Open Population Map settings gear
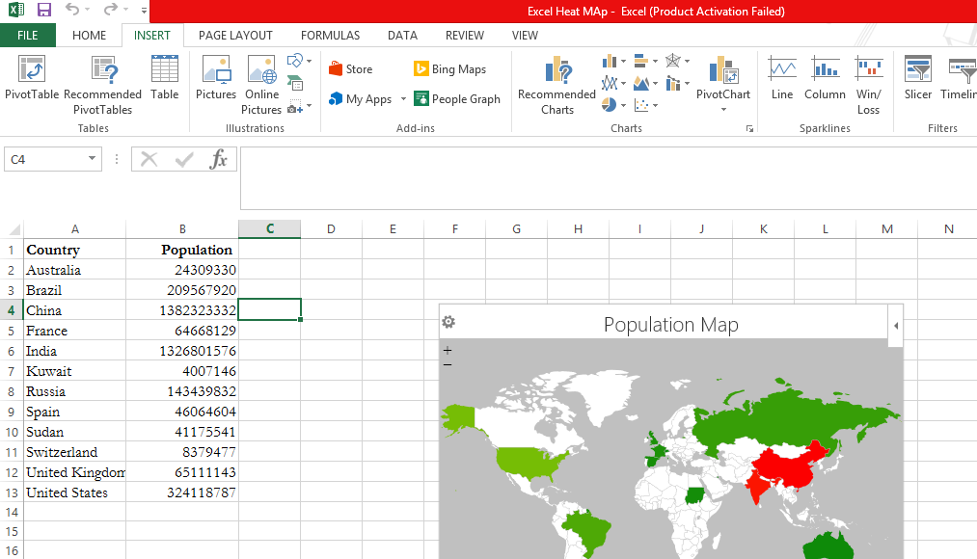977x559 pixels. click(448, 324)
